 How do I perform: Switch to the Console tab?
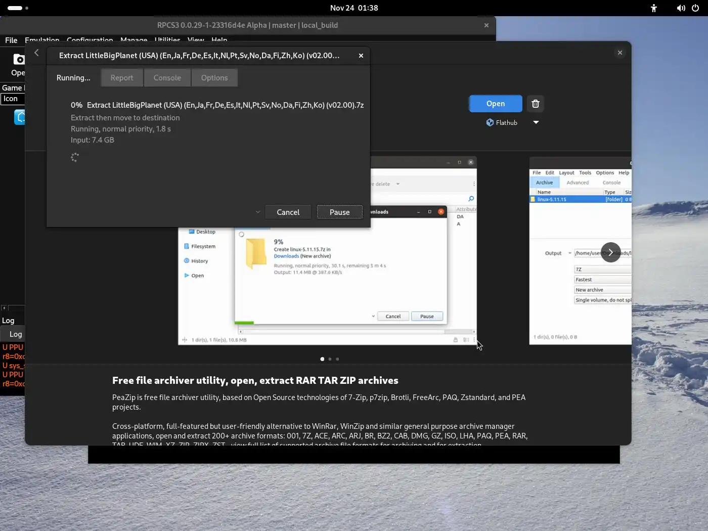coord(167,77)
